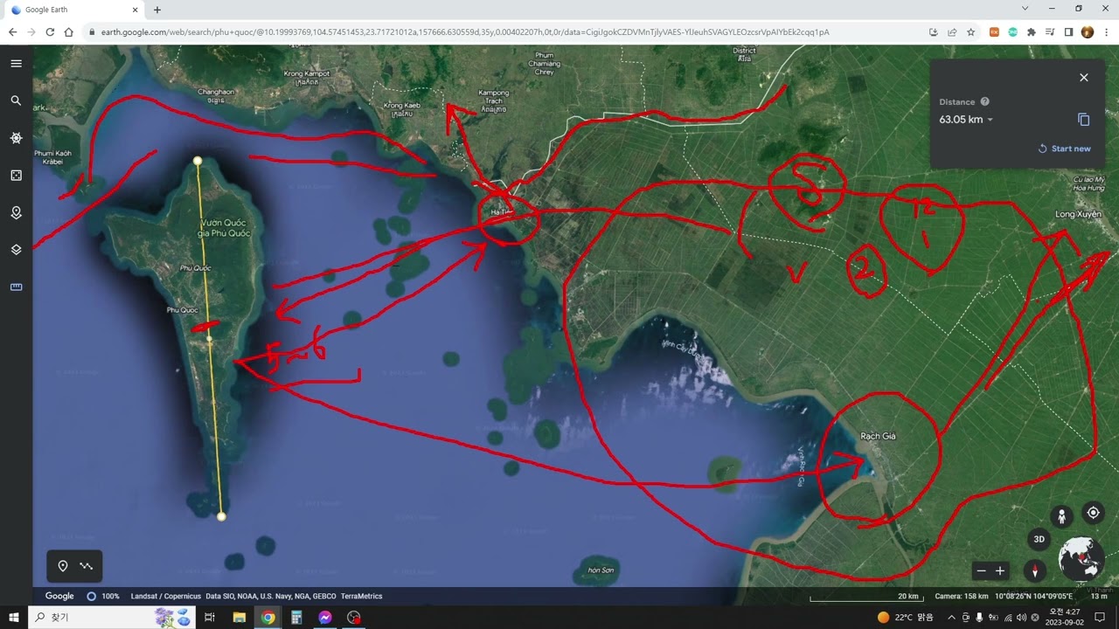Click the I'm Feeling Lucky dice icon
1119x629 pixels.
(16, 176)
